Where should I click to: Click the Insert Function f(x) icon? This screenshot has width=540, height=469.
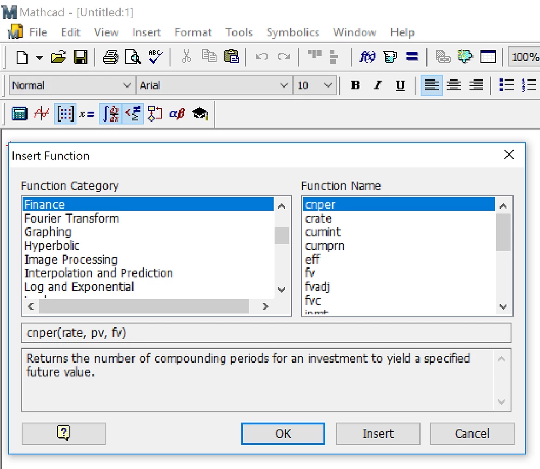(x=367, y=57)
